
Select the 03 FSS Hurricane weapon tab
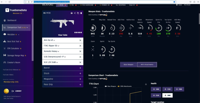click(87, 5)
